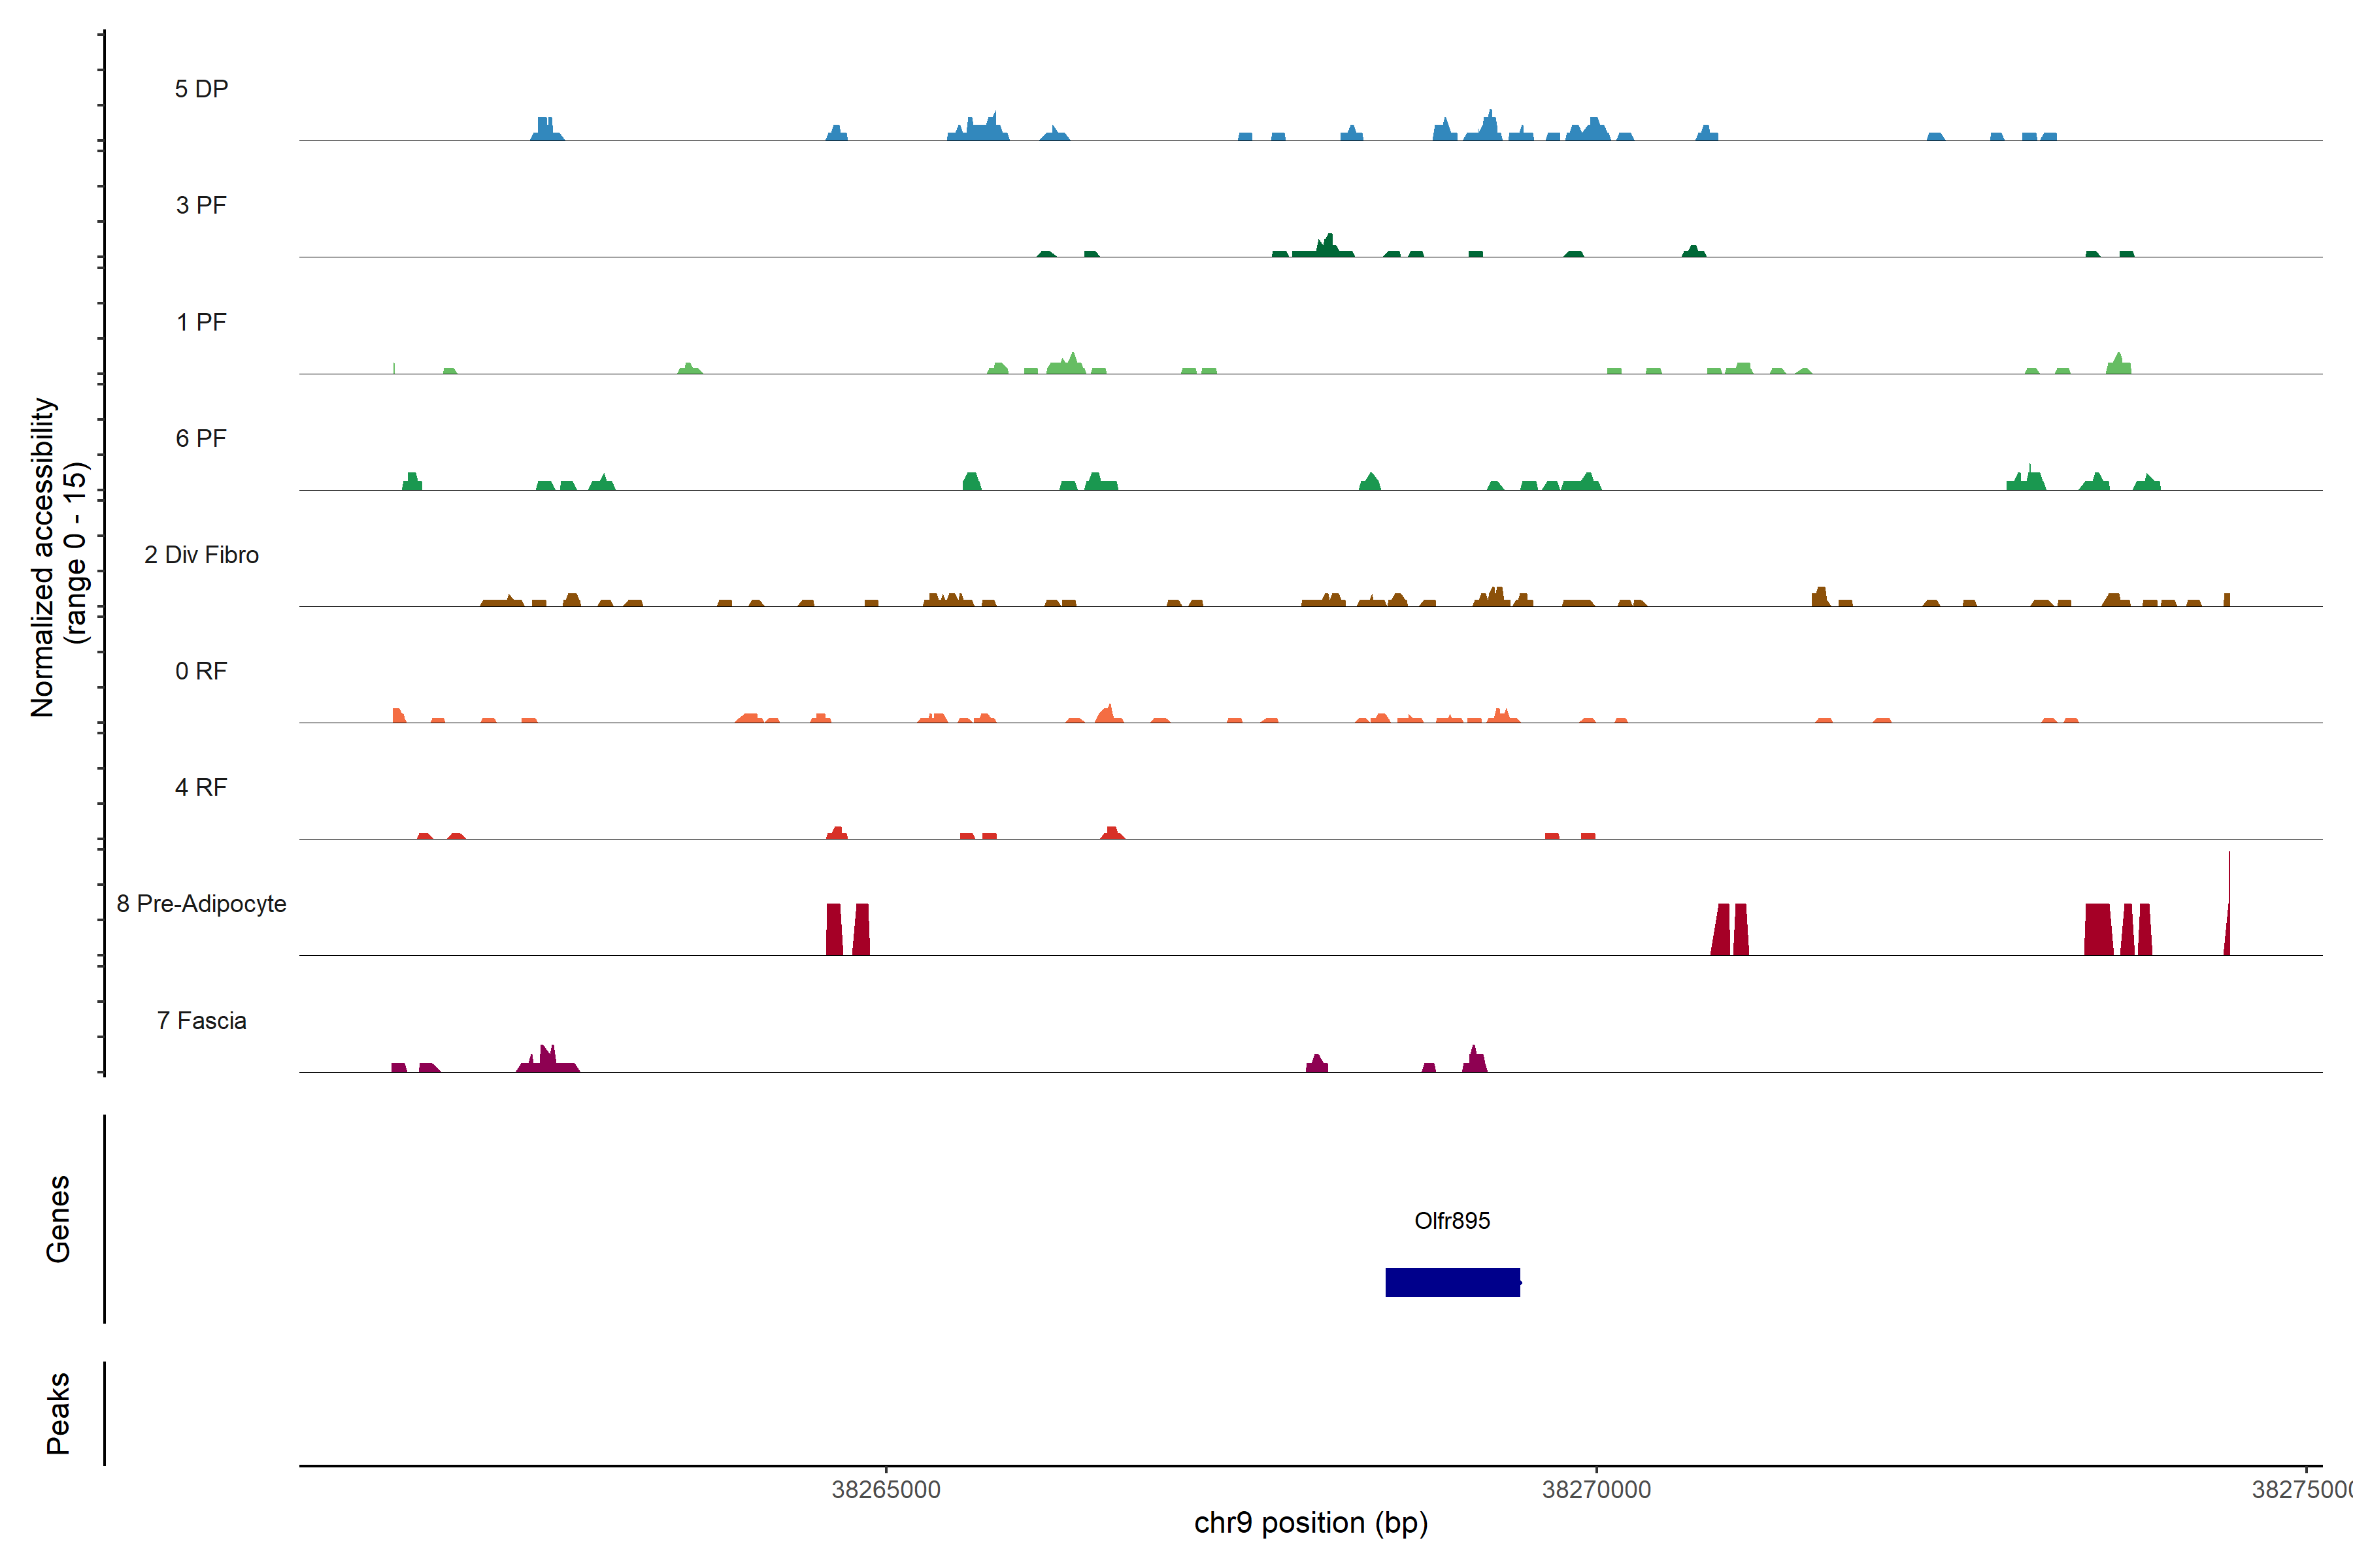
Task: Click the 6 PF track label
Action: pos(201,438)
